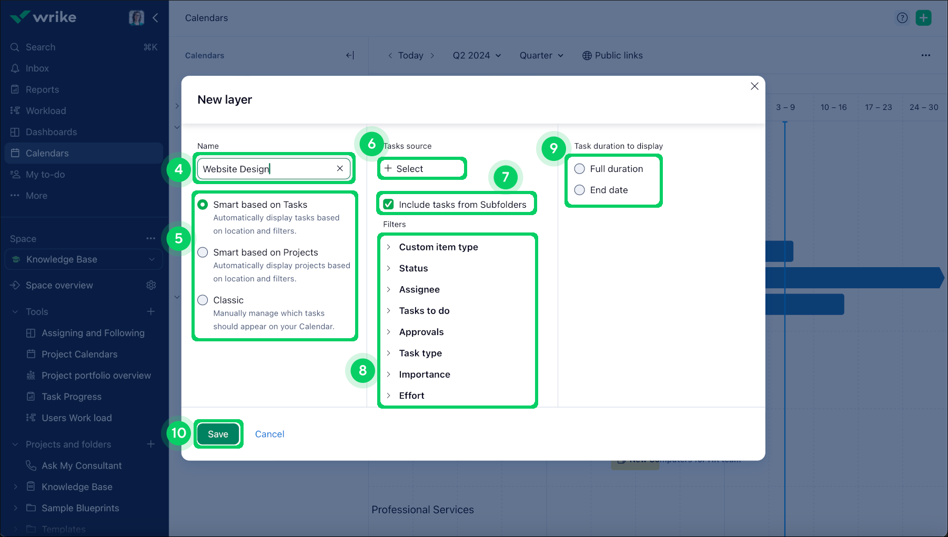Go to Reports in sidebar
948x537 pixels.
point(42,89)
